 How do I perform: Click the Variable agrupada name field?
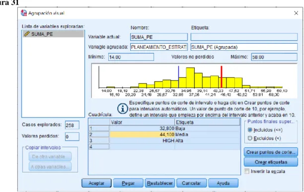[x=159, y=47]
